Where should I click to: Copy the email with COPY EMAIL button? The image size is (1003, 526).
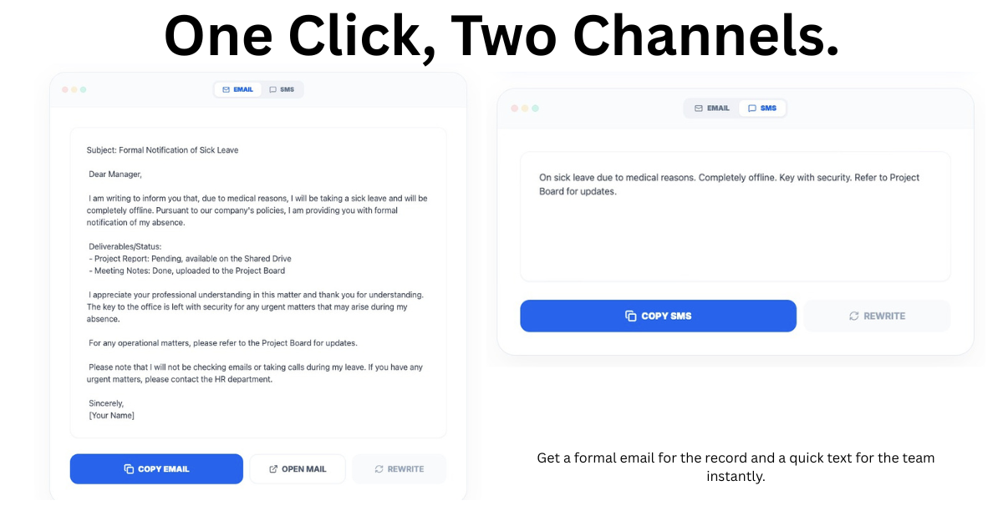tap(156, 469)
